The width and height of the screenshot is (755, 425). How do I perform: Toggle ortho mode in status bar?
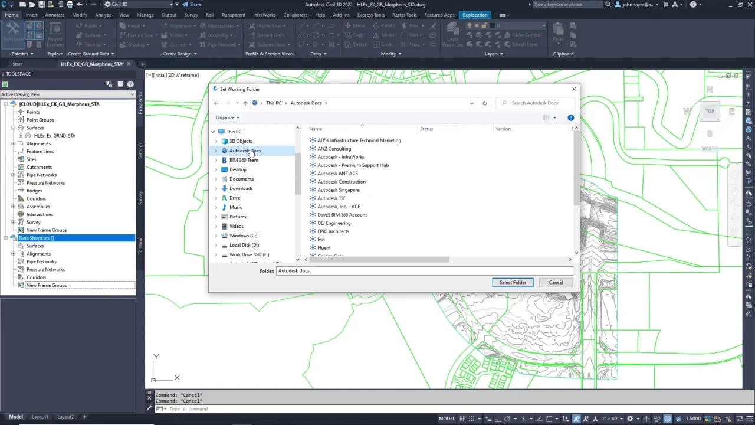click(x=496, y=419)
